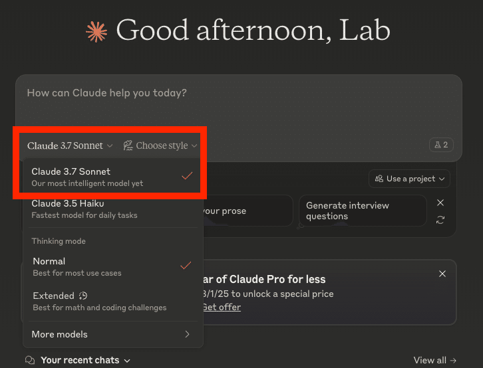Expand the Use a project dropdown
The width and height of the screenshot is (483, 368).
point(409,179)
